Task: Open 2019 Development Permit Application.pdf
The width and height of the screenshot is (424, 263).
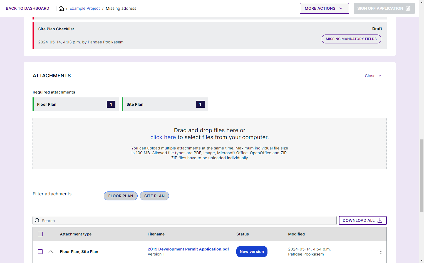Action: pos(188,249)
